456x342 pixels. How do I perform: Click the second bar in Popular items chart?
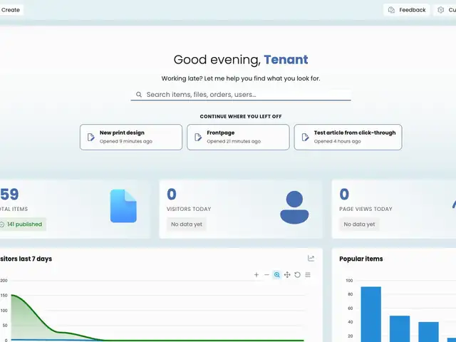[400, 328]
